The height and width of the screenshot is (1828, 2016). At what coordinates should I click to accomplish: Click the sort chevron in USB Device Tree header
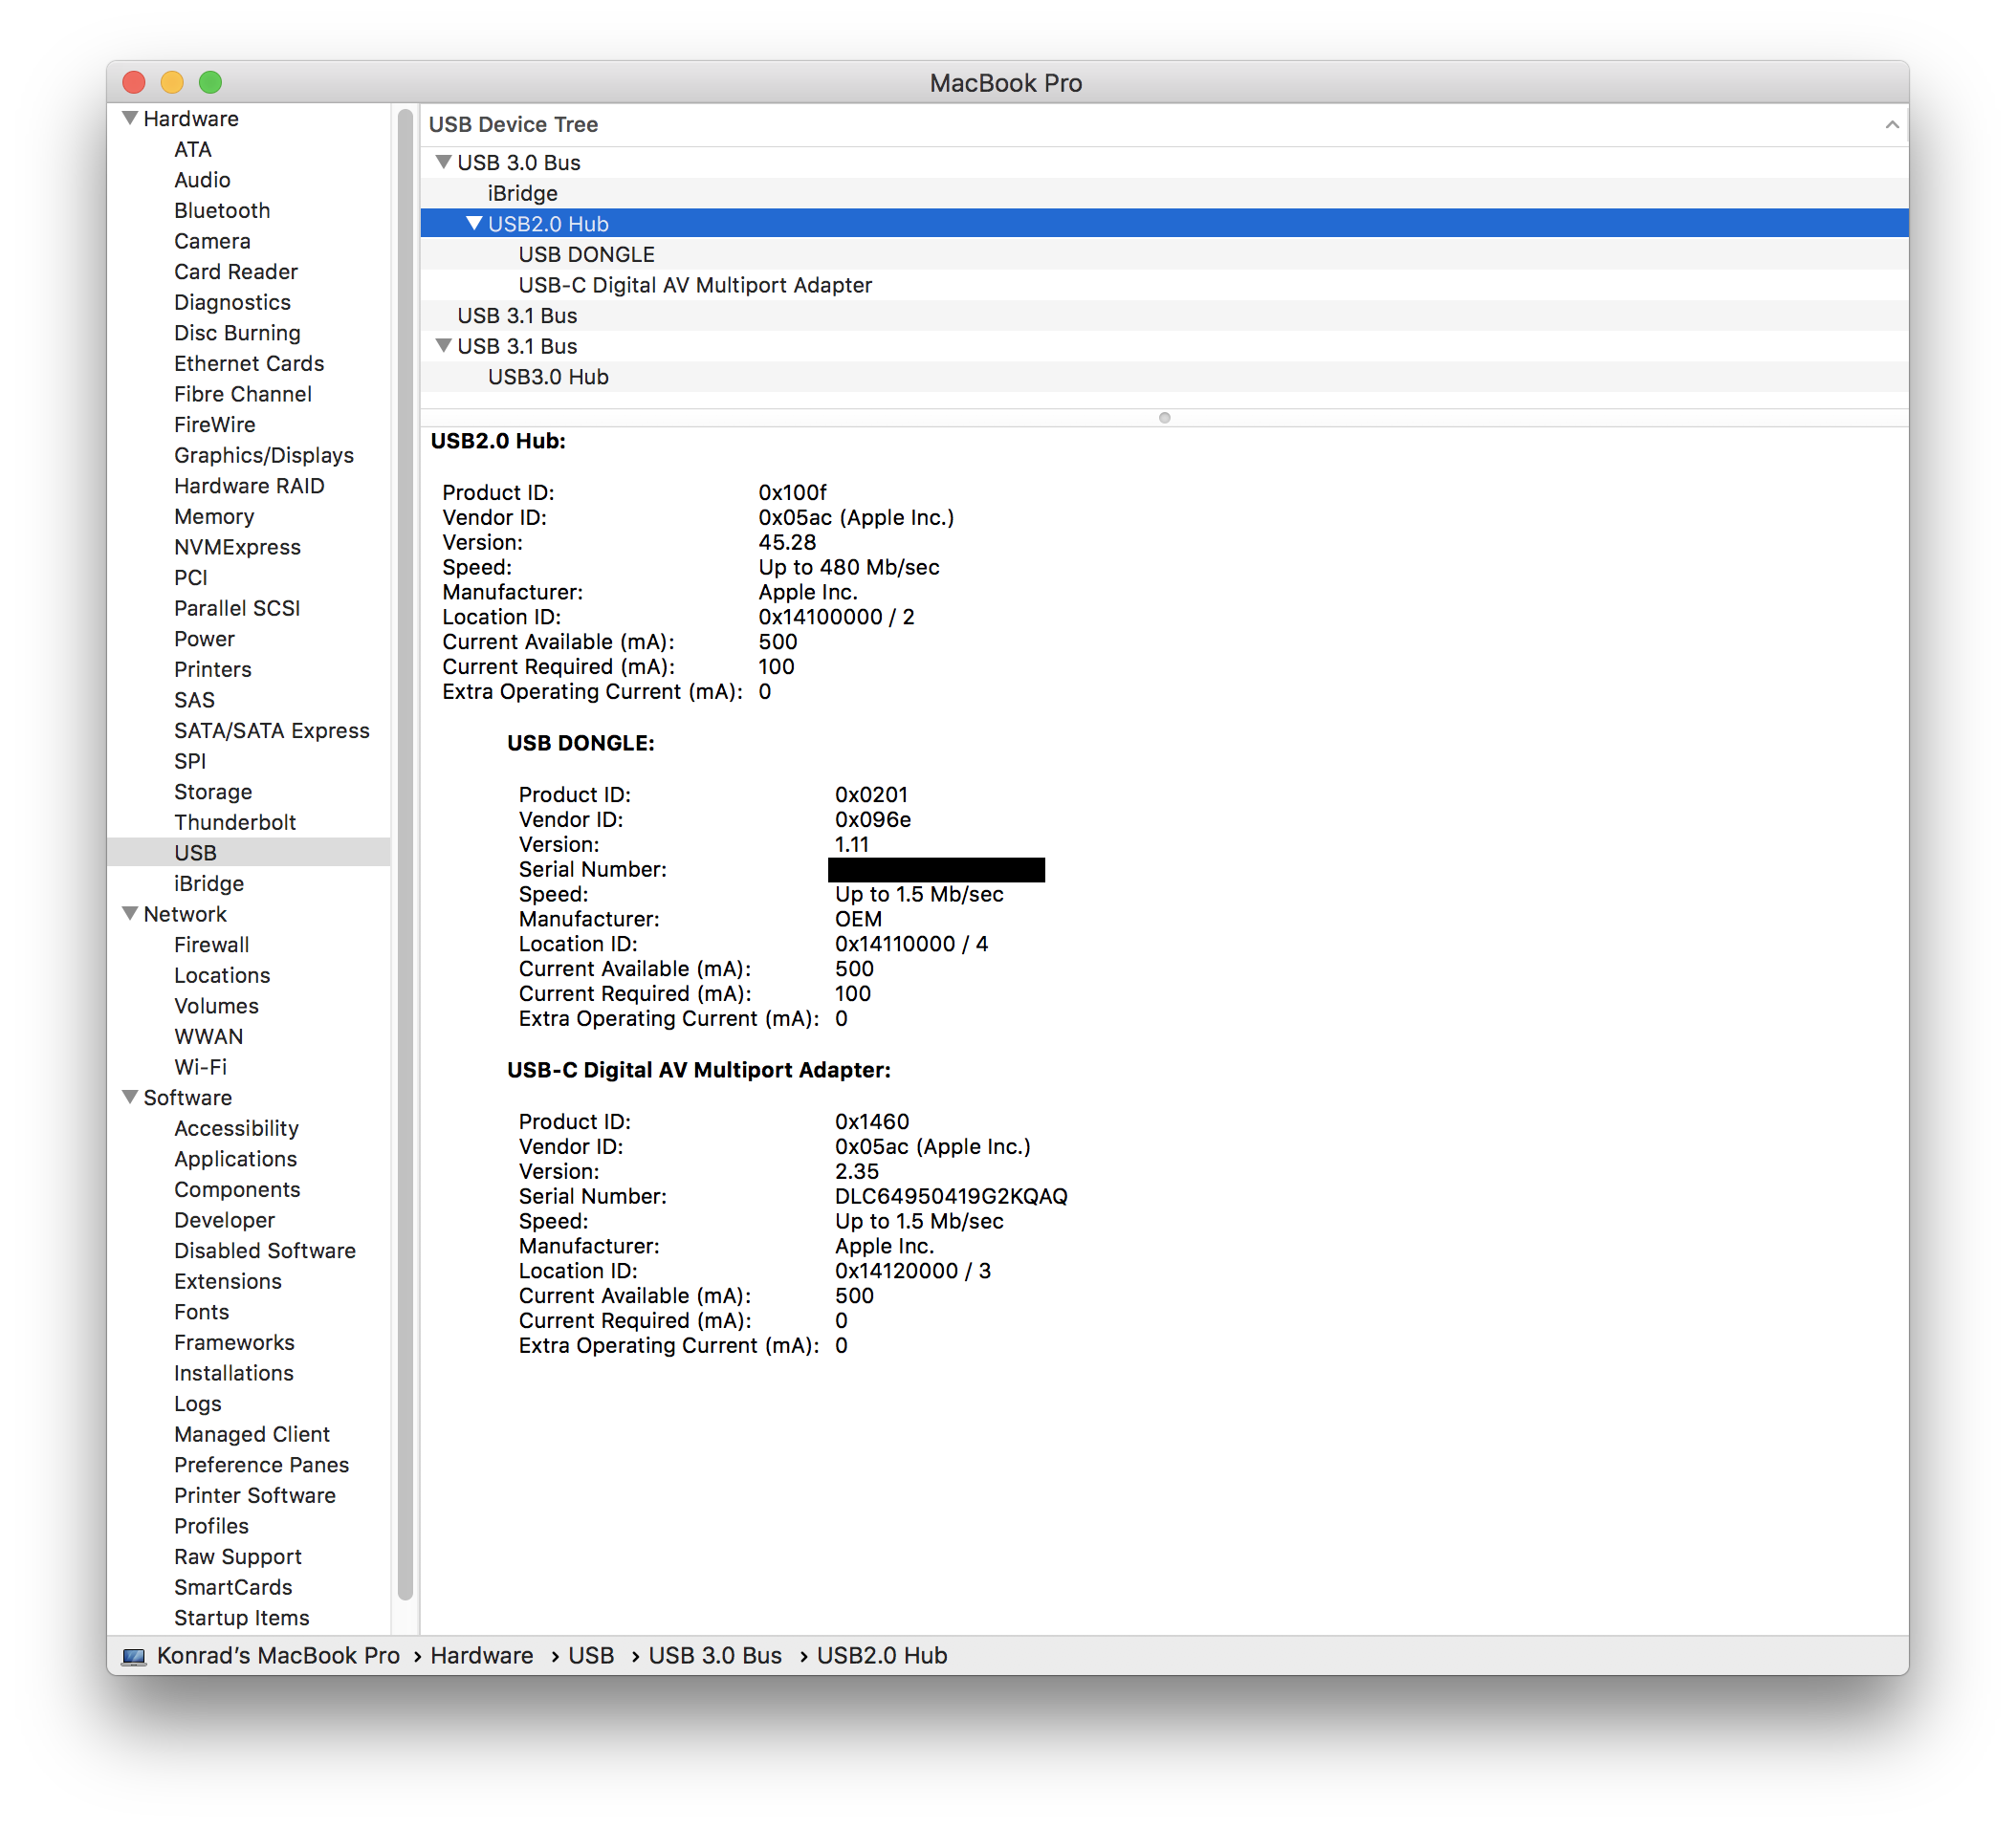coord(1891,125)
